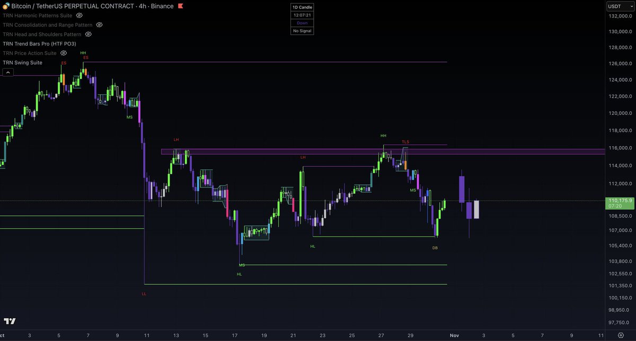Viewport: 636px width, 341px height.
Task: Click the LL marker at chart bottom
Action: 144,293
